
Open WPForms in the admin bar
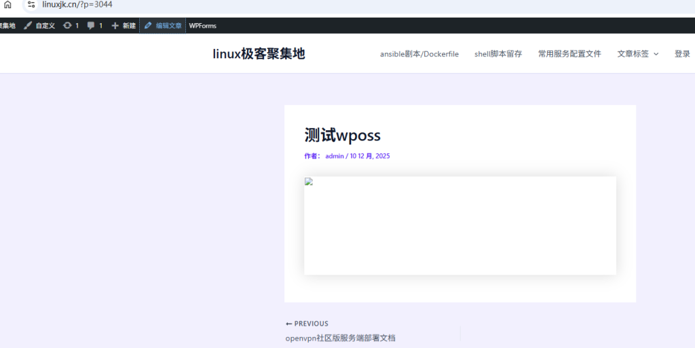[202, 26]
